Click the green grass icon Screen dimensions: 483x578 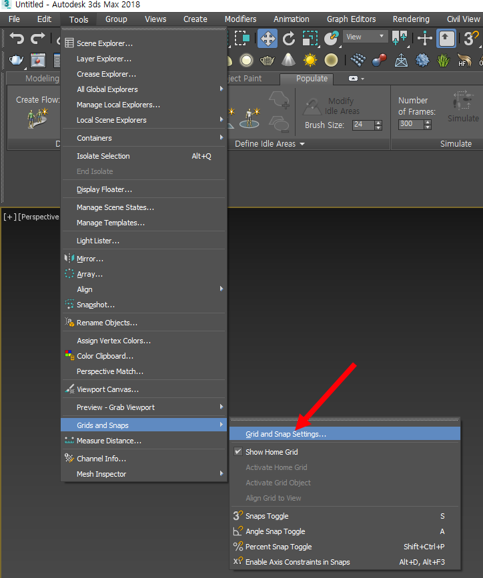[x=444, y=60]
